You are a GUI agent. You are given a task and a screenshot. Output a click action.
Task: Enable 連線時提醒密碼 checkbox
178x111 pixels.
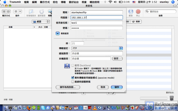(x=73, y=82)
